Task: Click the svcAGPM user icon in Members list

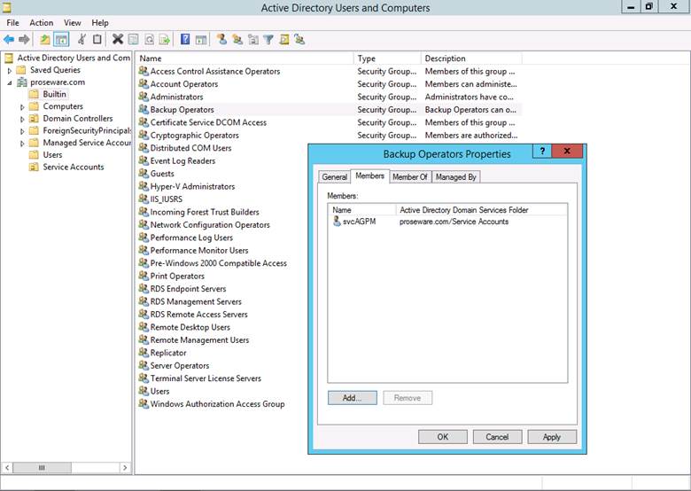Action: click(337, 222)
